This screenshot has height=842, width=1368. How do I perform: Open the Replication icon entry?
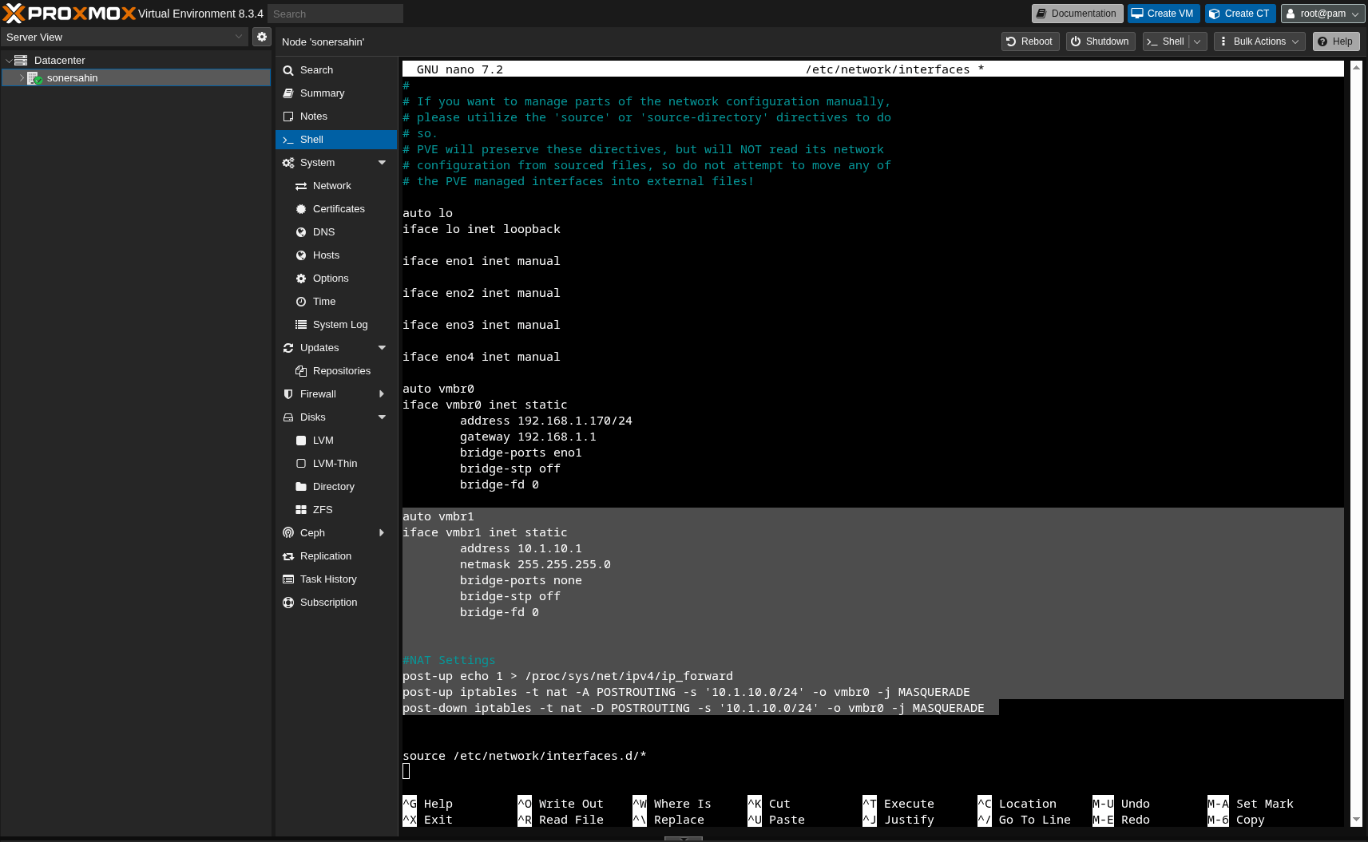[x=288, y=556]
